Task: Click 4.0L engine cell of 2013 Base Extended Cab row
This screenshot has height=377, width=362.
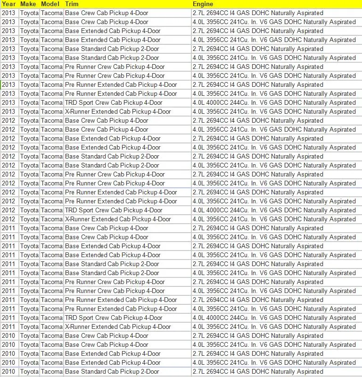Action: (x=277, y=40)
